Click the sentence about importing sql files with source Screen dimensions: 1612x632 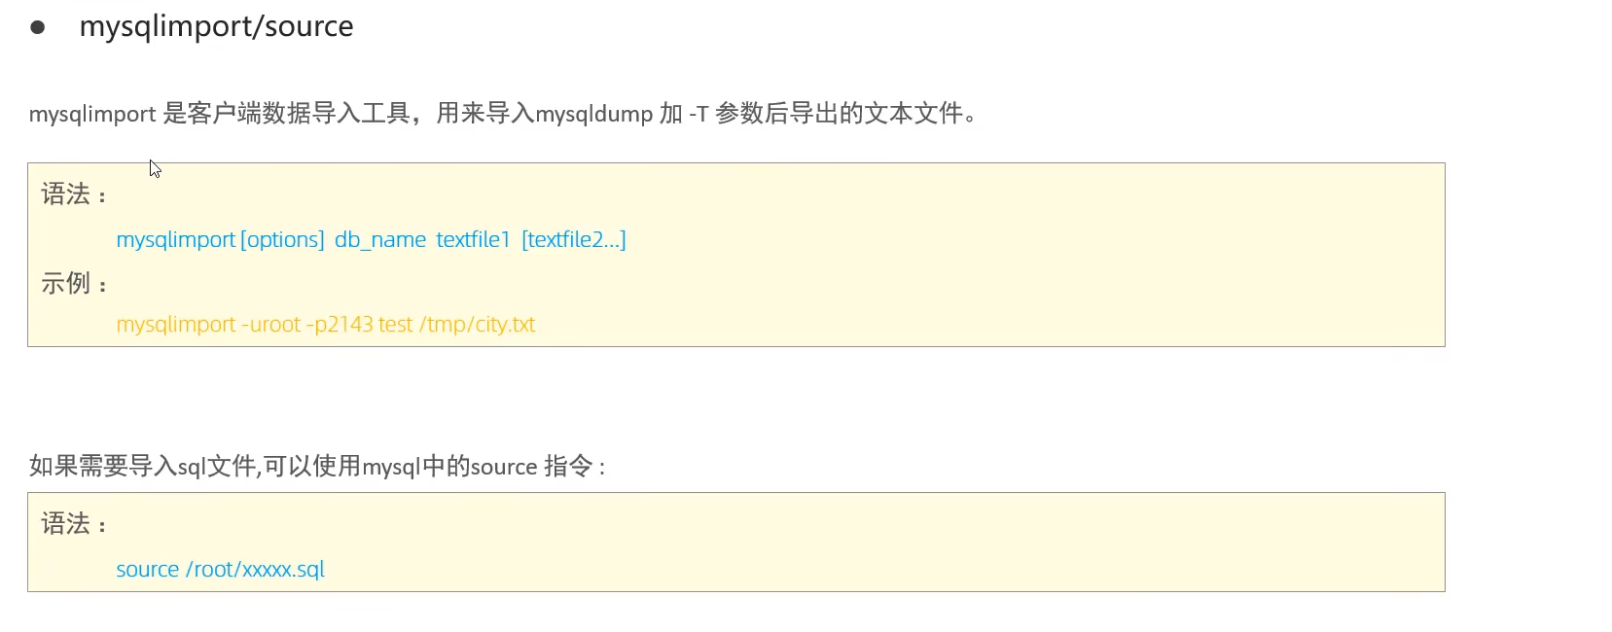[x=317, y=467]
